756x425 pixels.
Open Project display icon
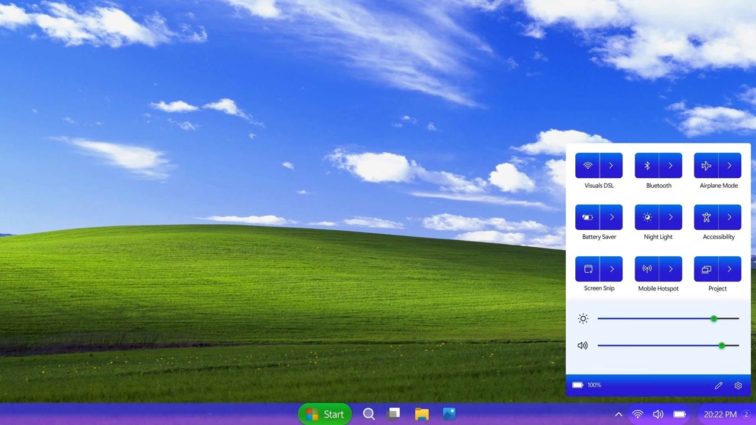(706, 269)
